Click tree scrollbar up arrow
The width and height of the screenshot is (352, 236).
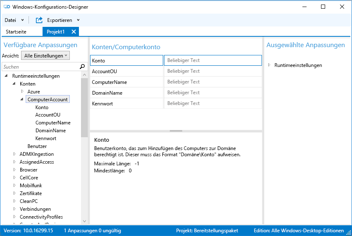click(x=84, y=75)
